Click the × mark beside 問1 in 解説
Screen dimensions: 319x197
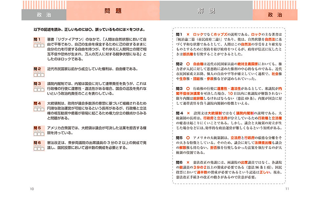188,34
